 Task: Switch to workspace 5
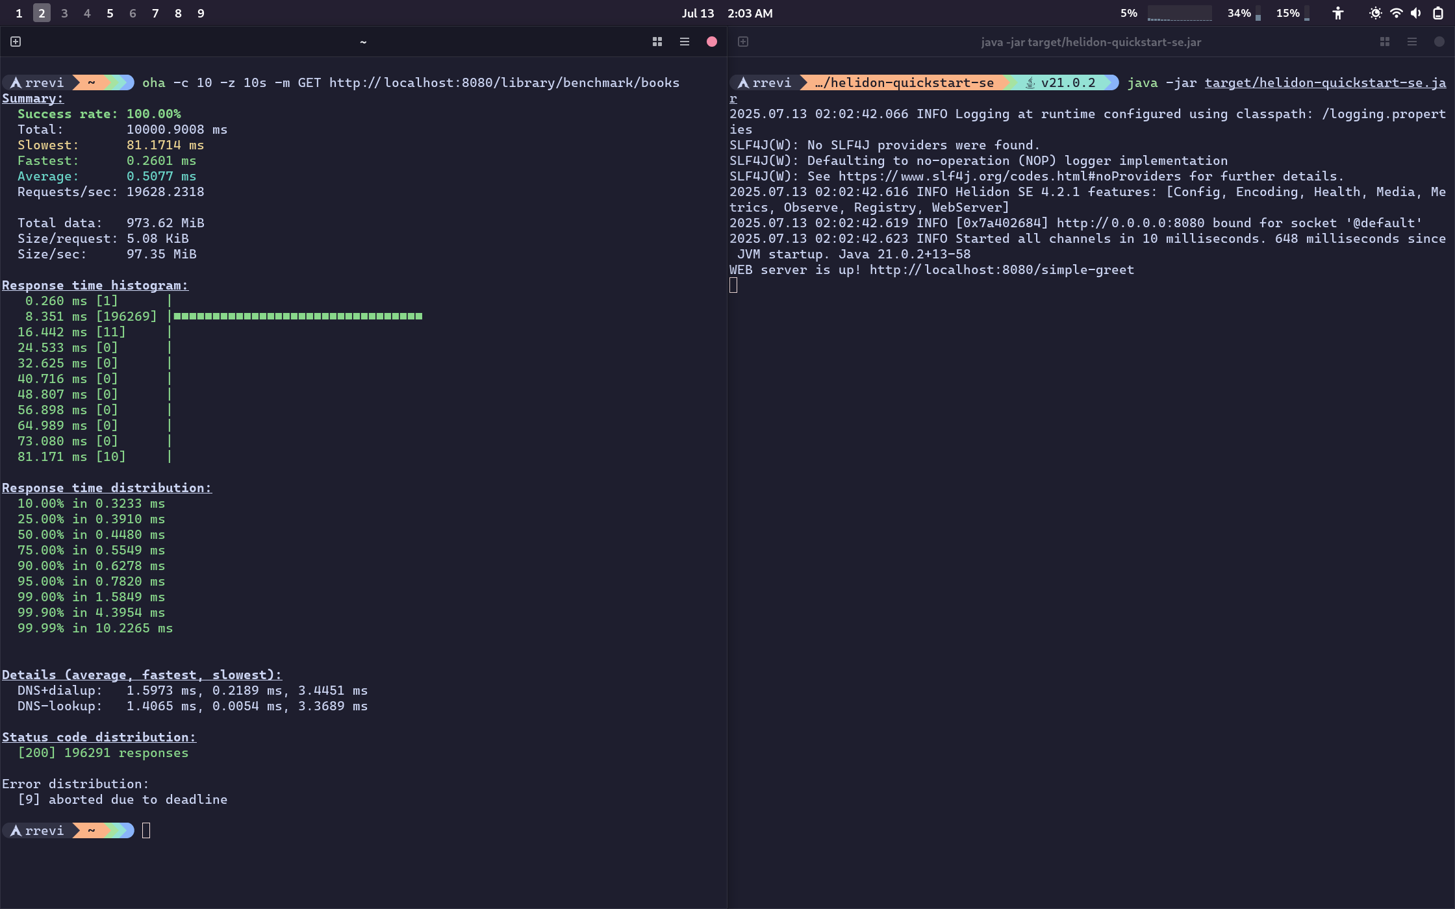[x=110, y=13]
